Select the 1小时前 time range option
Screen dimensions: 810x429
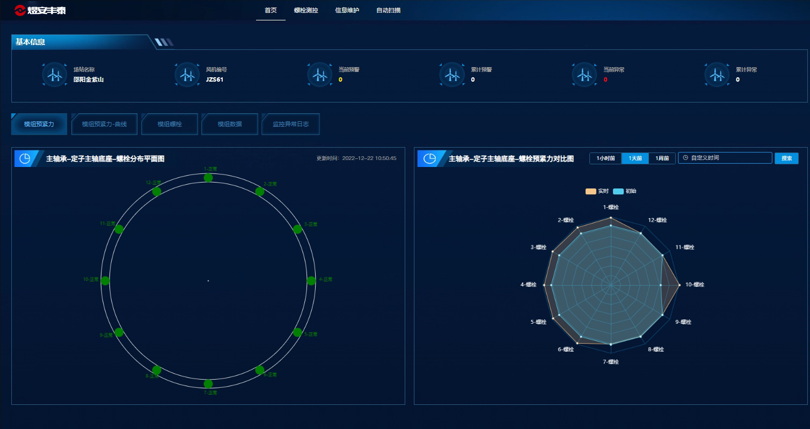605,158
